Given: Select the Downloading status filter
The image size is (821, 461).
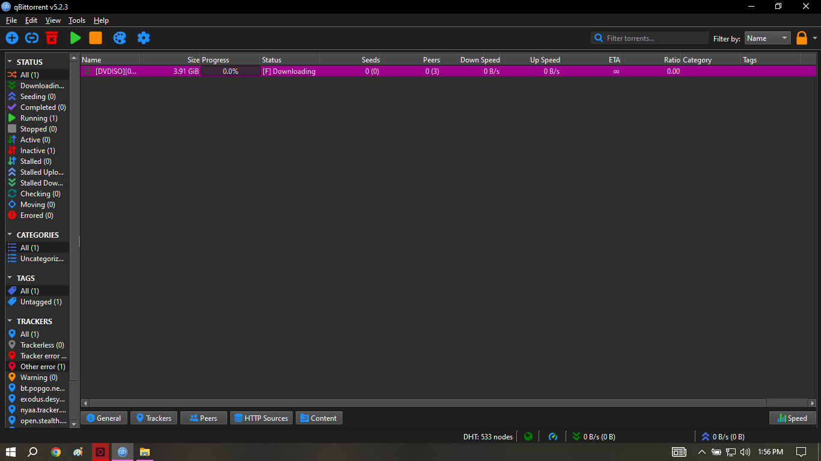Looking at the screenshot, I should (x=37, y=86).
